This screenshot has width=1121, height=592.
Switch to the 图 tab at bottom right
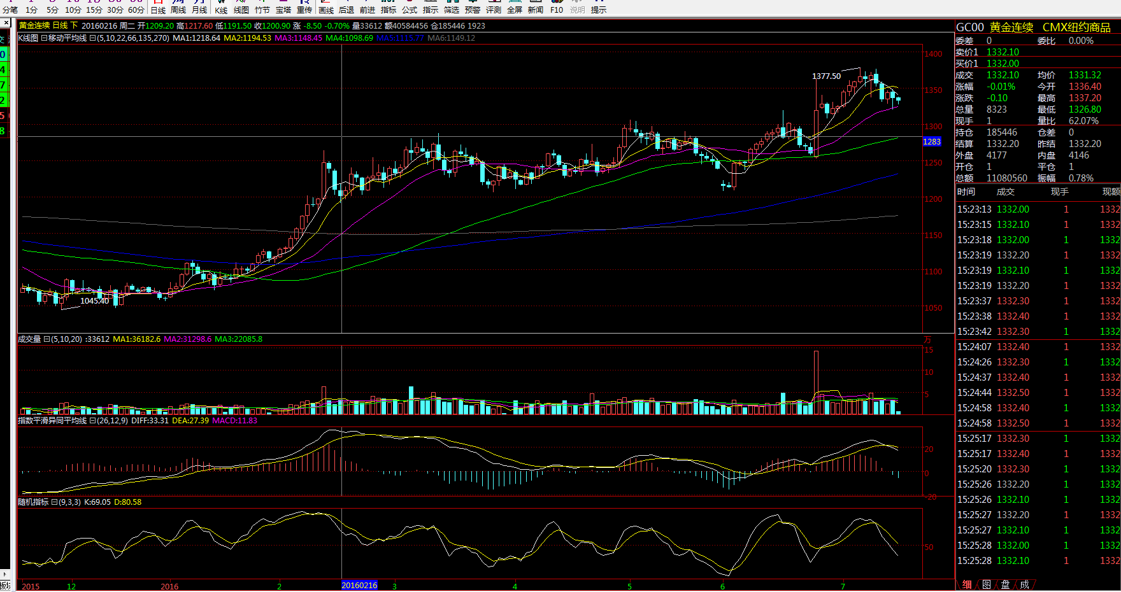tap(987, 584)
